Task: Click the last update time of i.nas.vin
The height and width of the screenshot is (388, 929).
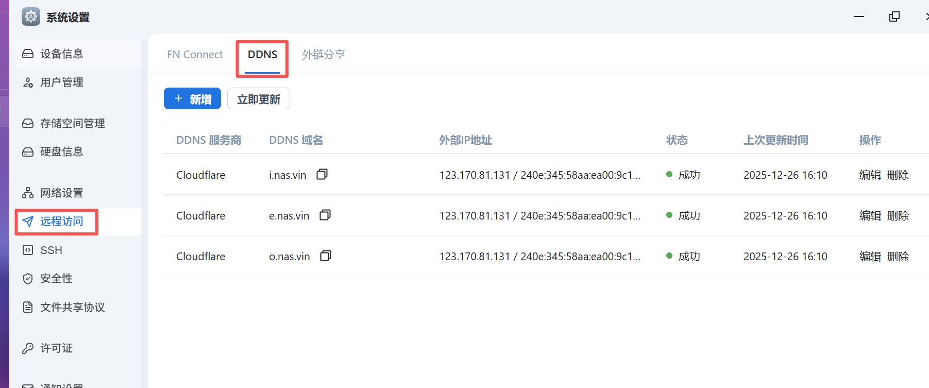Action: [x=785, y=175]
